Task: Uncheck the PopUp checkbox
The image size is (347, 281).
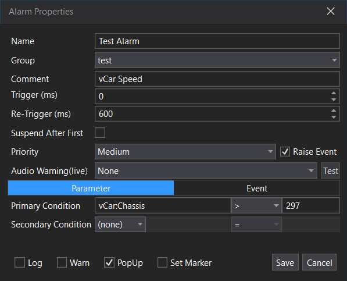Action: point(109,262)
